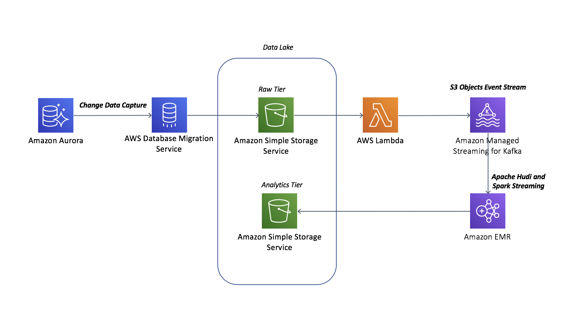Viewport: 583px width, 321px height.
Task: Select the "Analytics Tier" caption
Action: click(282, 185)
